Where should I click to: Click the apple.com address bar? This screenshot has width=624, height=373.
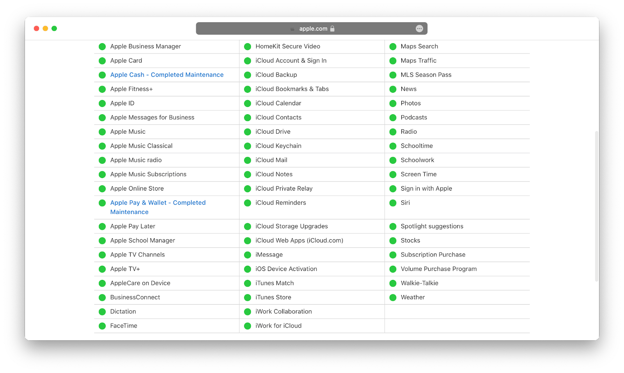pyautogui.click(x=312, y=28)
